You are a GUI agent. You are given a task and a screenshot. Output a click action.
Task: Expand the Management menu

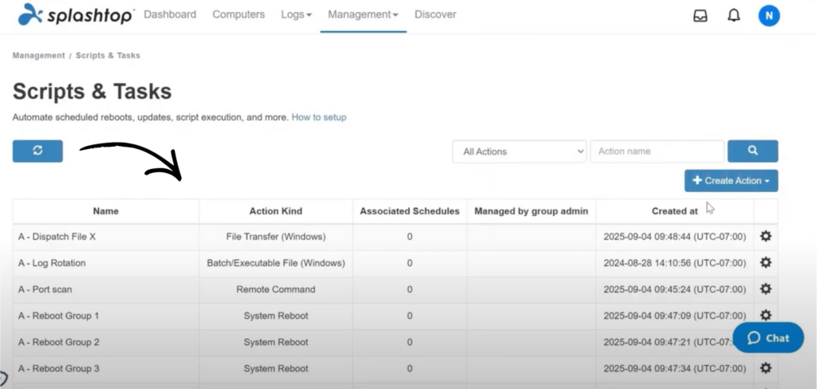[363, 14]
